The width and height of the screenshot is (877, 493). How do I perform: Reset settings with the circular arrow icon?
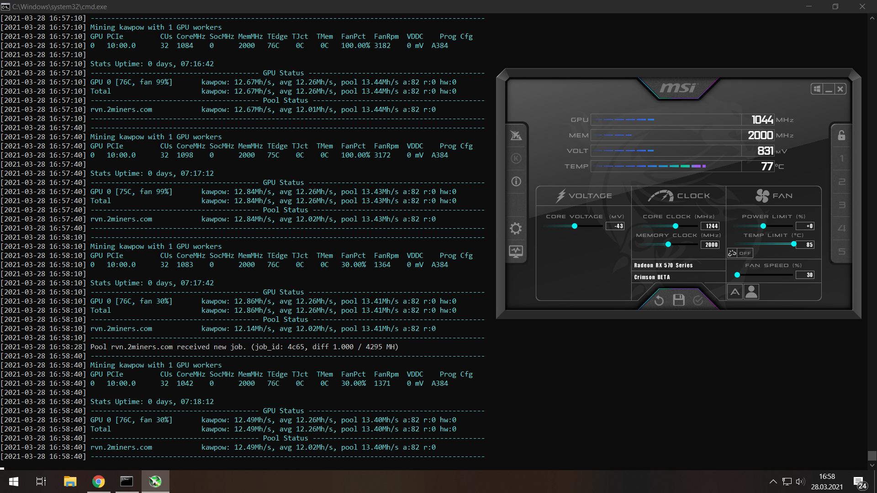point(659,300)
